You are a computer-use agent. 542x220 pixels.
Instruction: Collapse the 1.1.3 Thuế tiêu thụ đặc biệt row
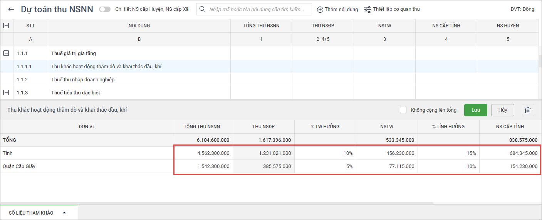pos(6,93)
